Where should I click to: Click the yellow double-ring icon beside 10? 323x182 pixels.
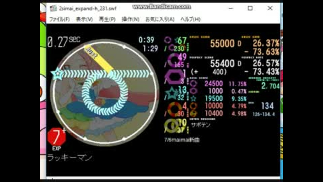click(x=172, y=126)
